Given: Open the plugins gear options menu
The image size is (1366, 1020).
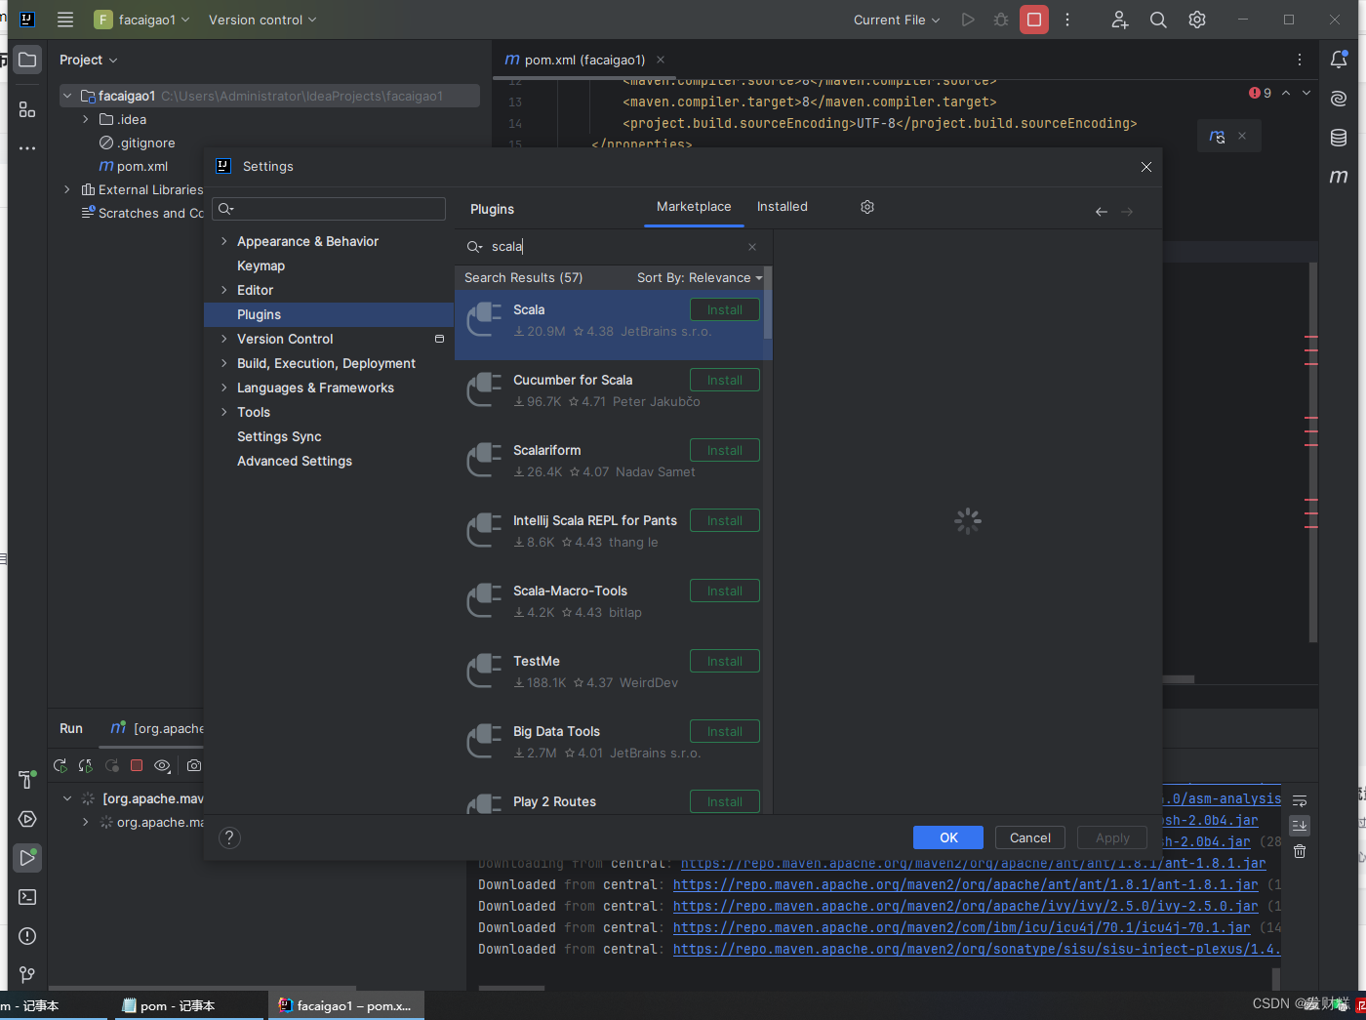Looking at the screenshot, I should [867, 207].
